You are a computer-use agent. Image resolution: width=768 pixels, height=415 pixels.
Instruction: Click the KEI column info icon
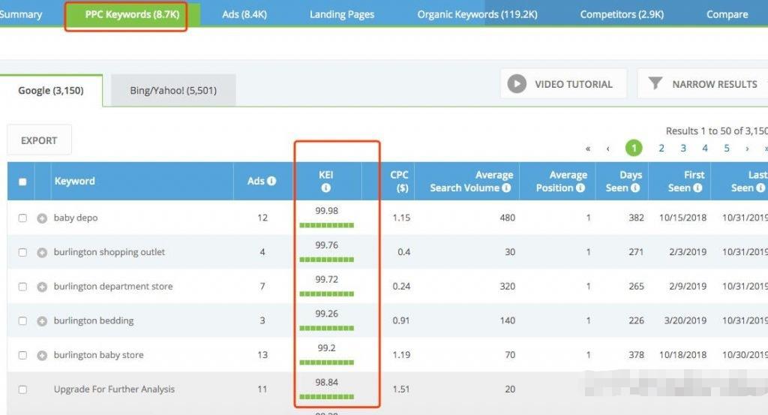click(x=325, y=188)
